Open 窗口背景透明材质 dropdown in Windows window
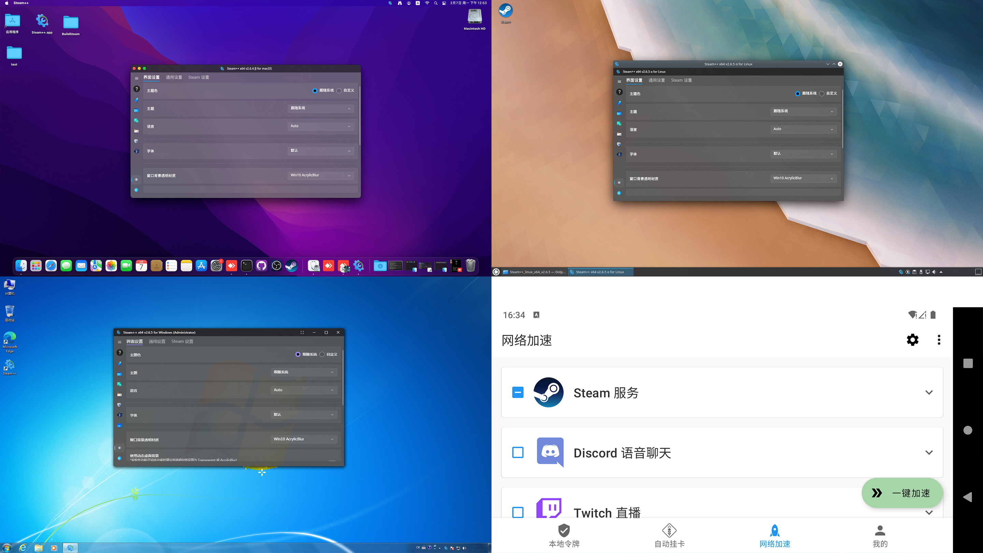Screen dimensions: 983x553 tap(303, 439)
